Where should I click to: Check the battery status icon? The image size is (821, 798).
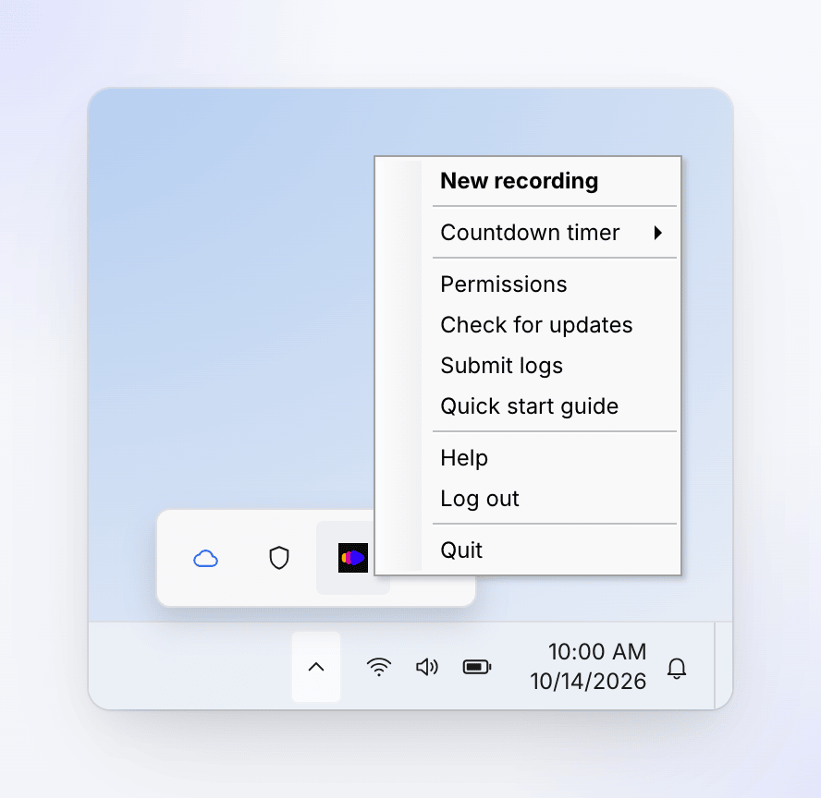(477, 667)
